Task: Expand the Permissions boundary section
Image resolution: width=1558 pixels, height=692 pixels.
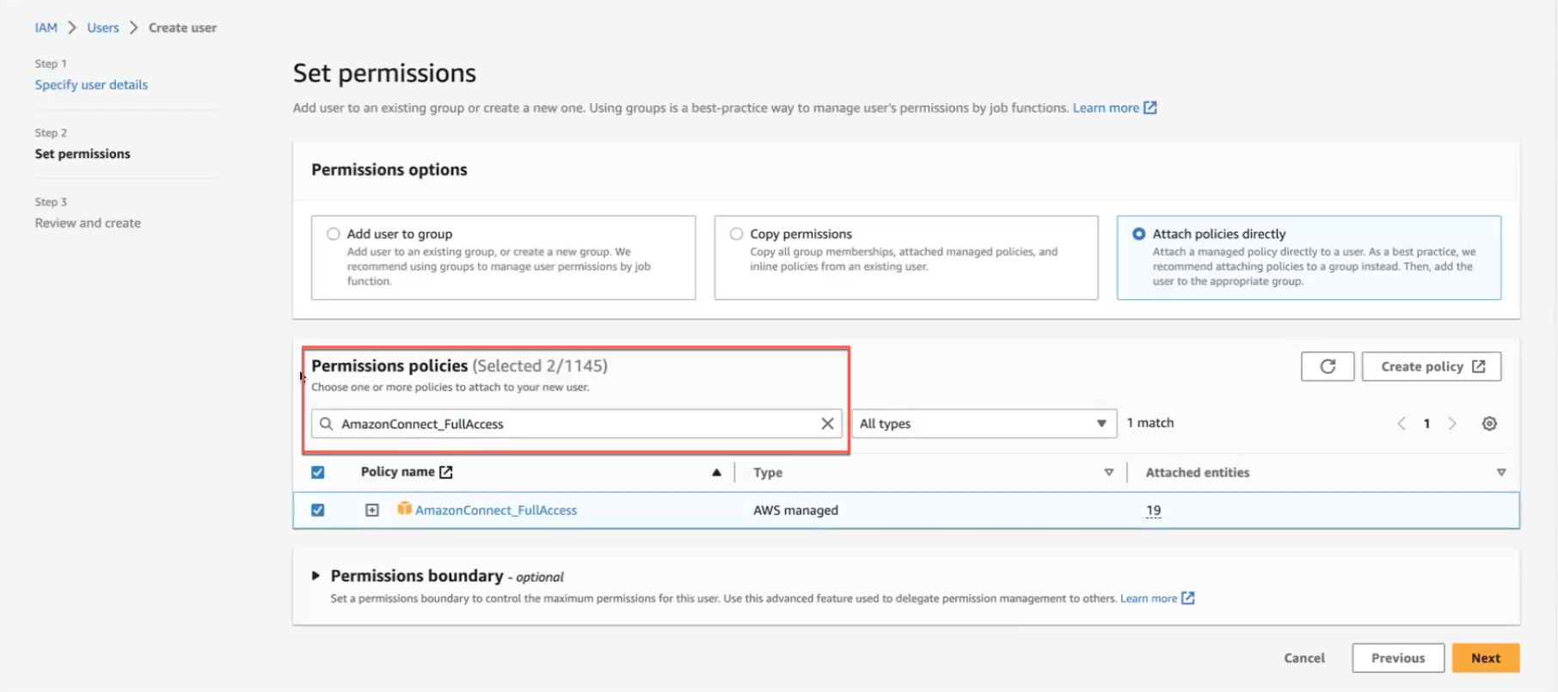Action: pos(316,575)
